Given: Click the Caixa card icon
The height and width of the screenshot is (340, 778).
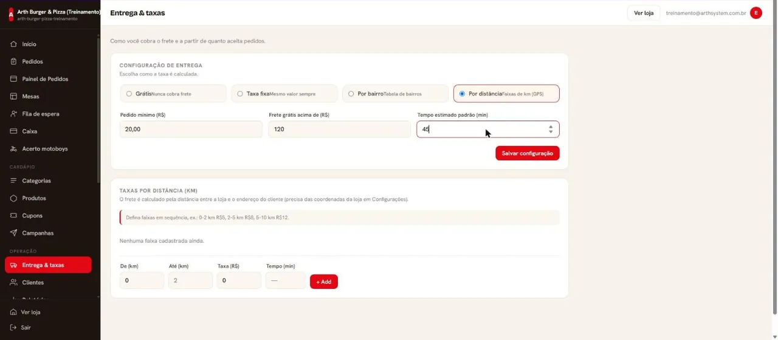Looking at the screenshot, I should (13, 131).
